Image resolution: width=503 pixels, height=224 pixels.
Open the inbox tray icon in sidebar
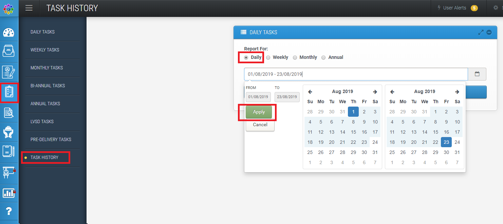pyautogui.click(x=9, y=51)
